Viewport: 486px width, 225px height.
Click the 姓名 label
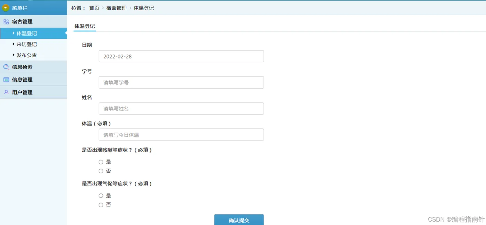point(87,98)
